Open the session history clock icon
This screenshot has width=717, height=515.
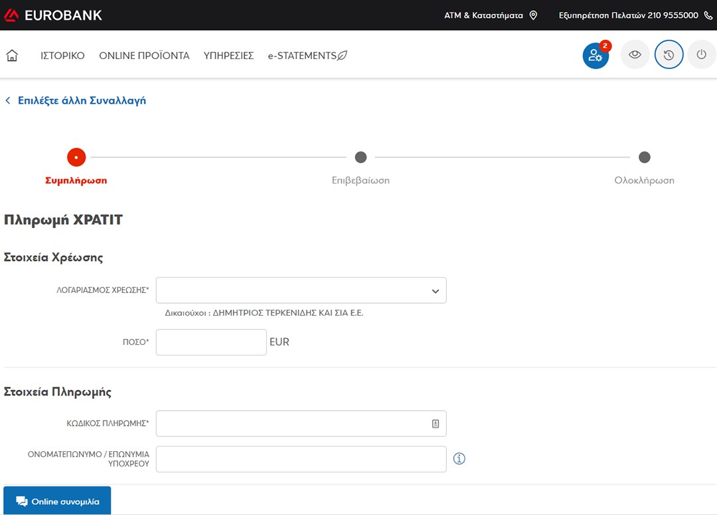click(x=669, y=55)
